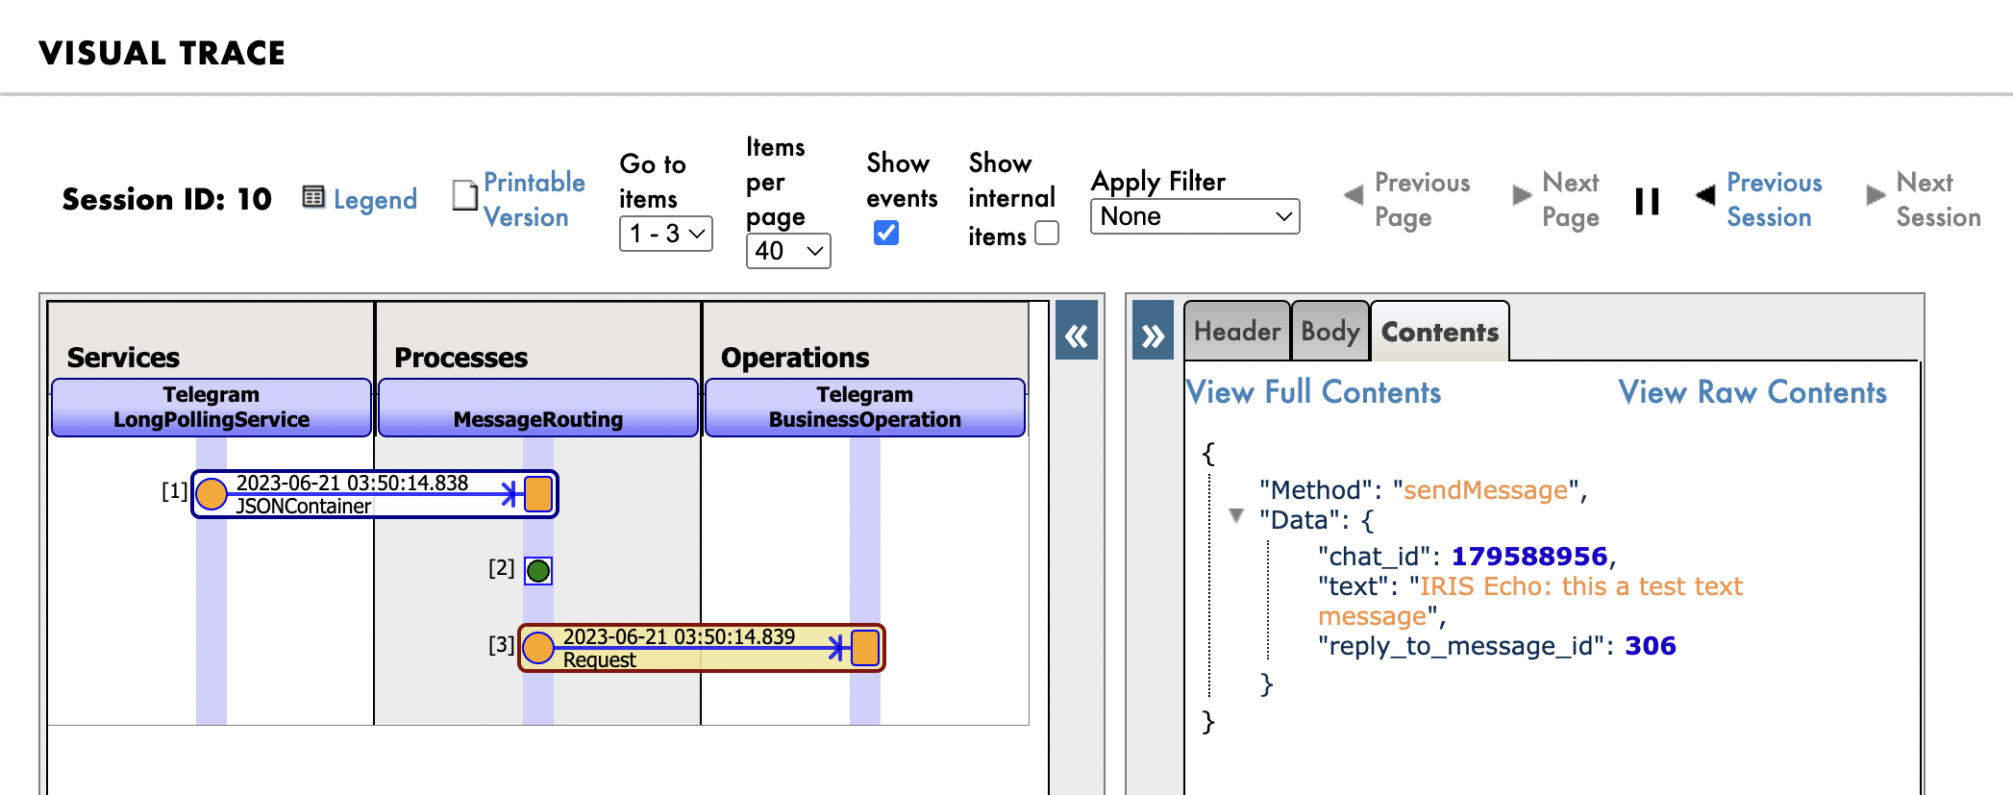Click the Printable Version page icon
Viewport: 2013px width, 795px height.
tap(465, 195)
